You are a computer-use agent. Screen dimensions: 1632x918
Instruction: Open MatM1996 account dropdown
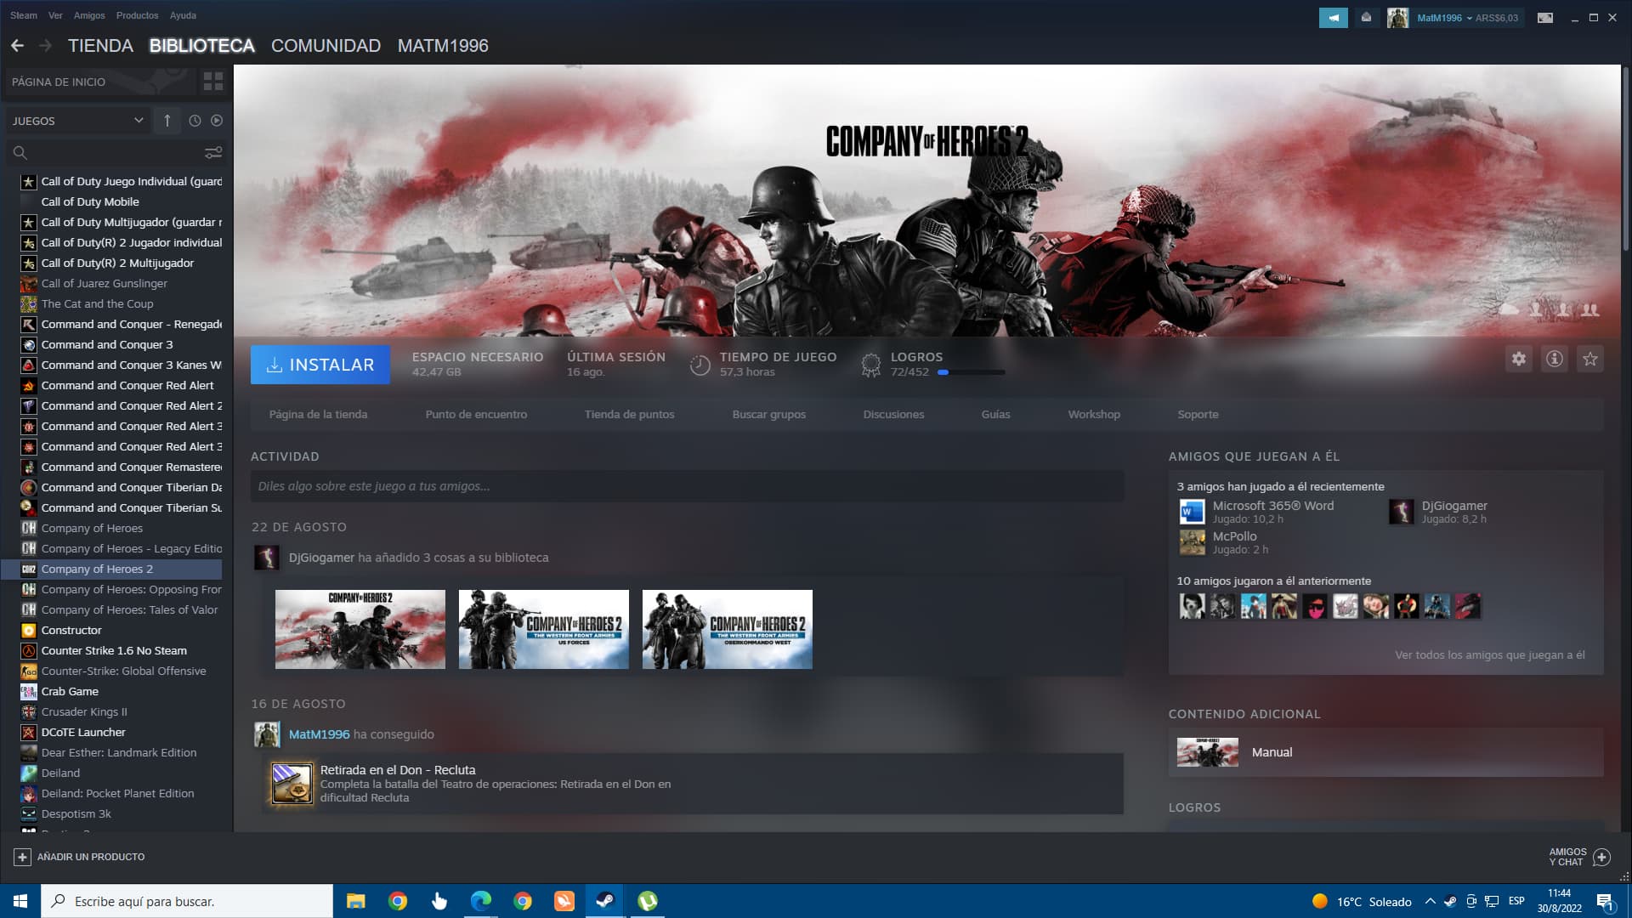1444,18
